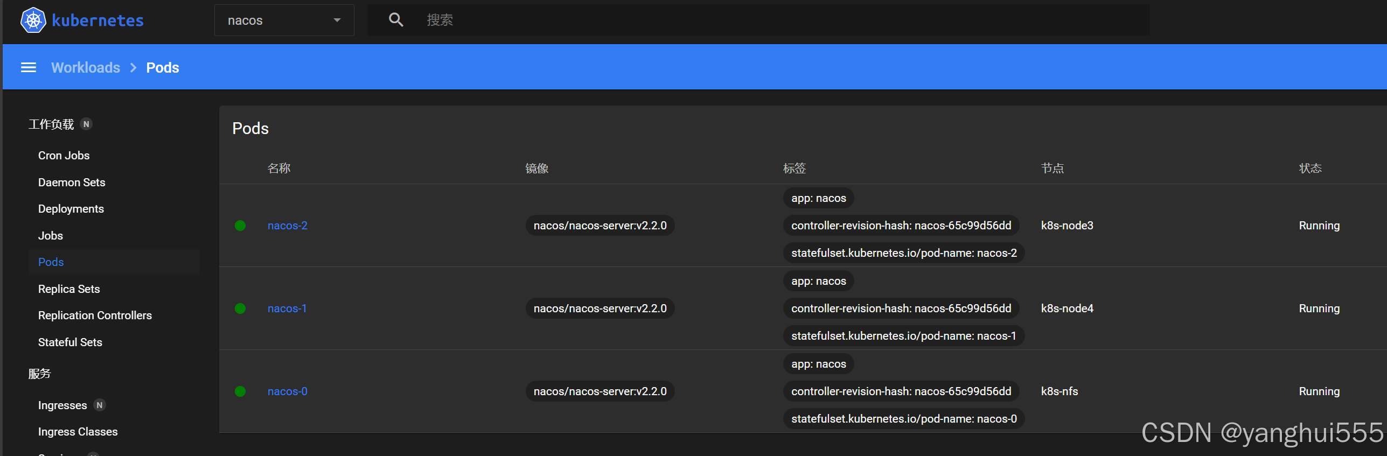Open Stateful Sets in sidebar
The height and width of the screenshot is (456, 1387).
[x=70, y=342]
